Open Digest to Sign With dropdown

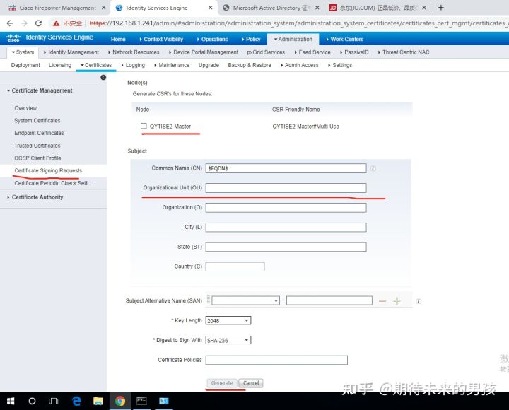(x=228, y=340)
